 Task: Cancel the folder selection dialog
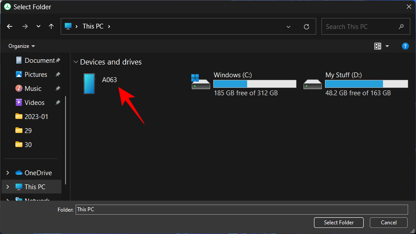(389, 223)
